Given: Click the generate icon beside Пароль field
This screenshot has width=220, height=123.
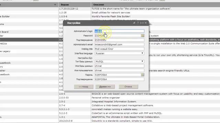Looking at the screenshot, I should [x=143, y=75].
